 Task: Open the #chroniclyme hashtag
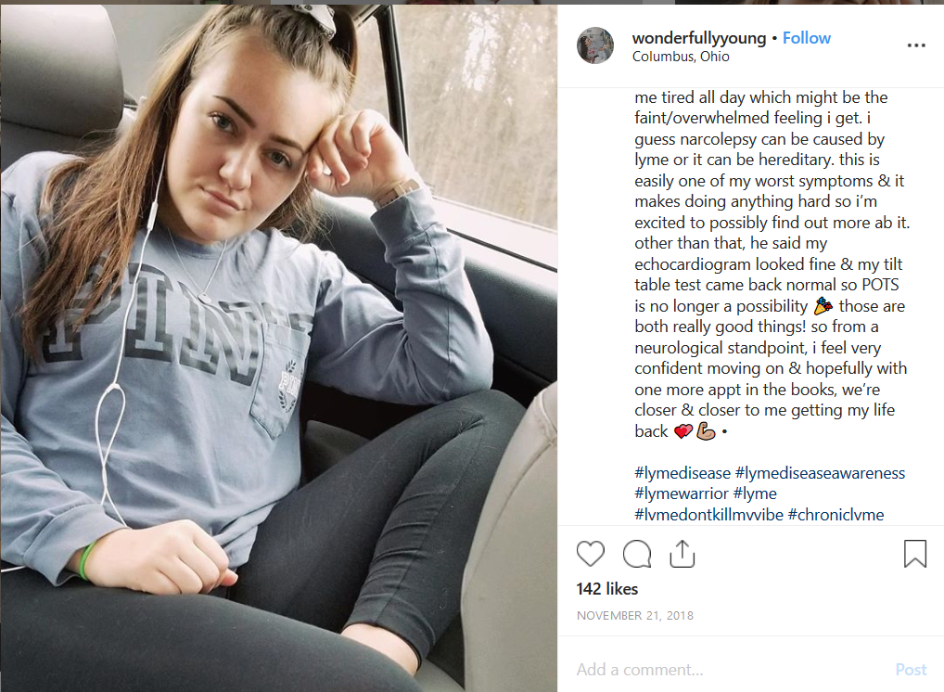click(x=836, y=515)
